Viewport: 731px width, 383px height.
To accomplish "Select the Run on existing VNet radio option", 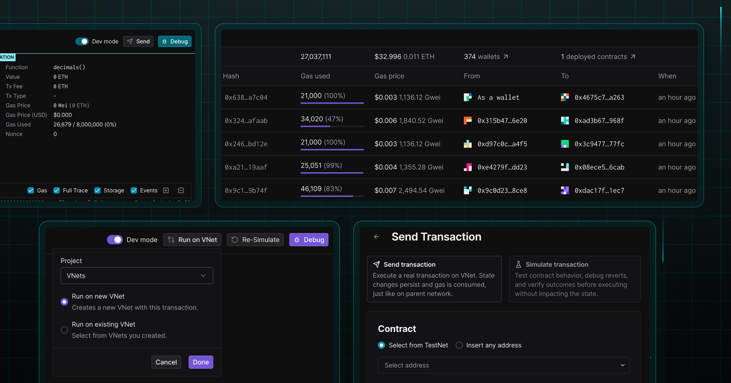I will pos(64,329).
